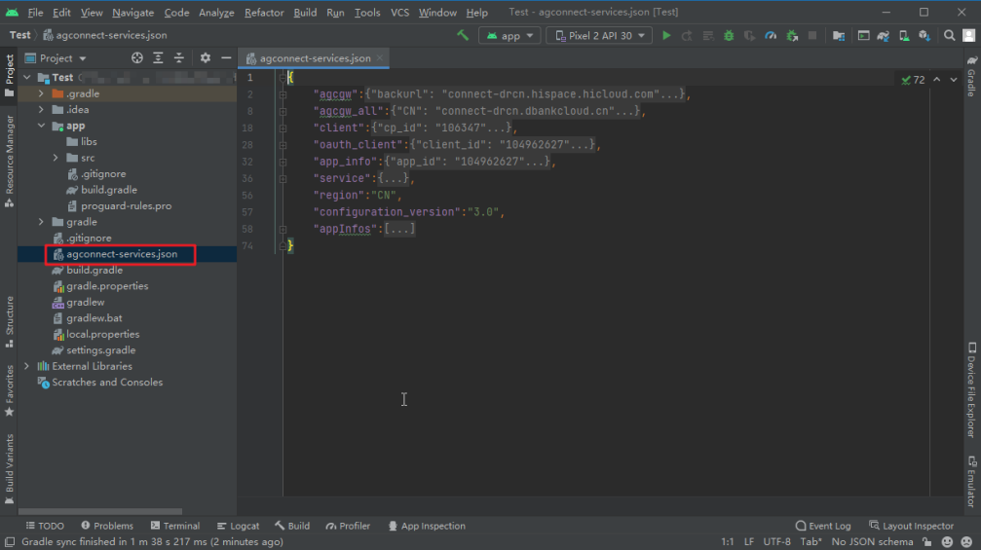The image size is (981, 550).
Task: Click the Select Opened File target icon
Action: 137,58
